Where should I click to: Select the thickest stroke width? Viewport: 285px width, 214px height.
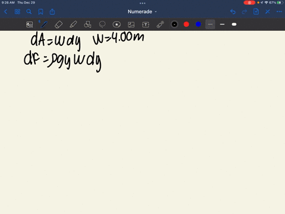(x=234, y=24)
